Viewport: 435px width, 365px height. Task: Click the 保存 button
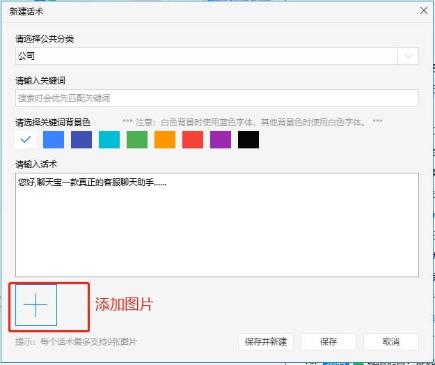(329, 342)
